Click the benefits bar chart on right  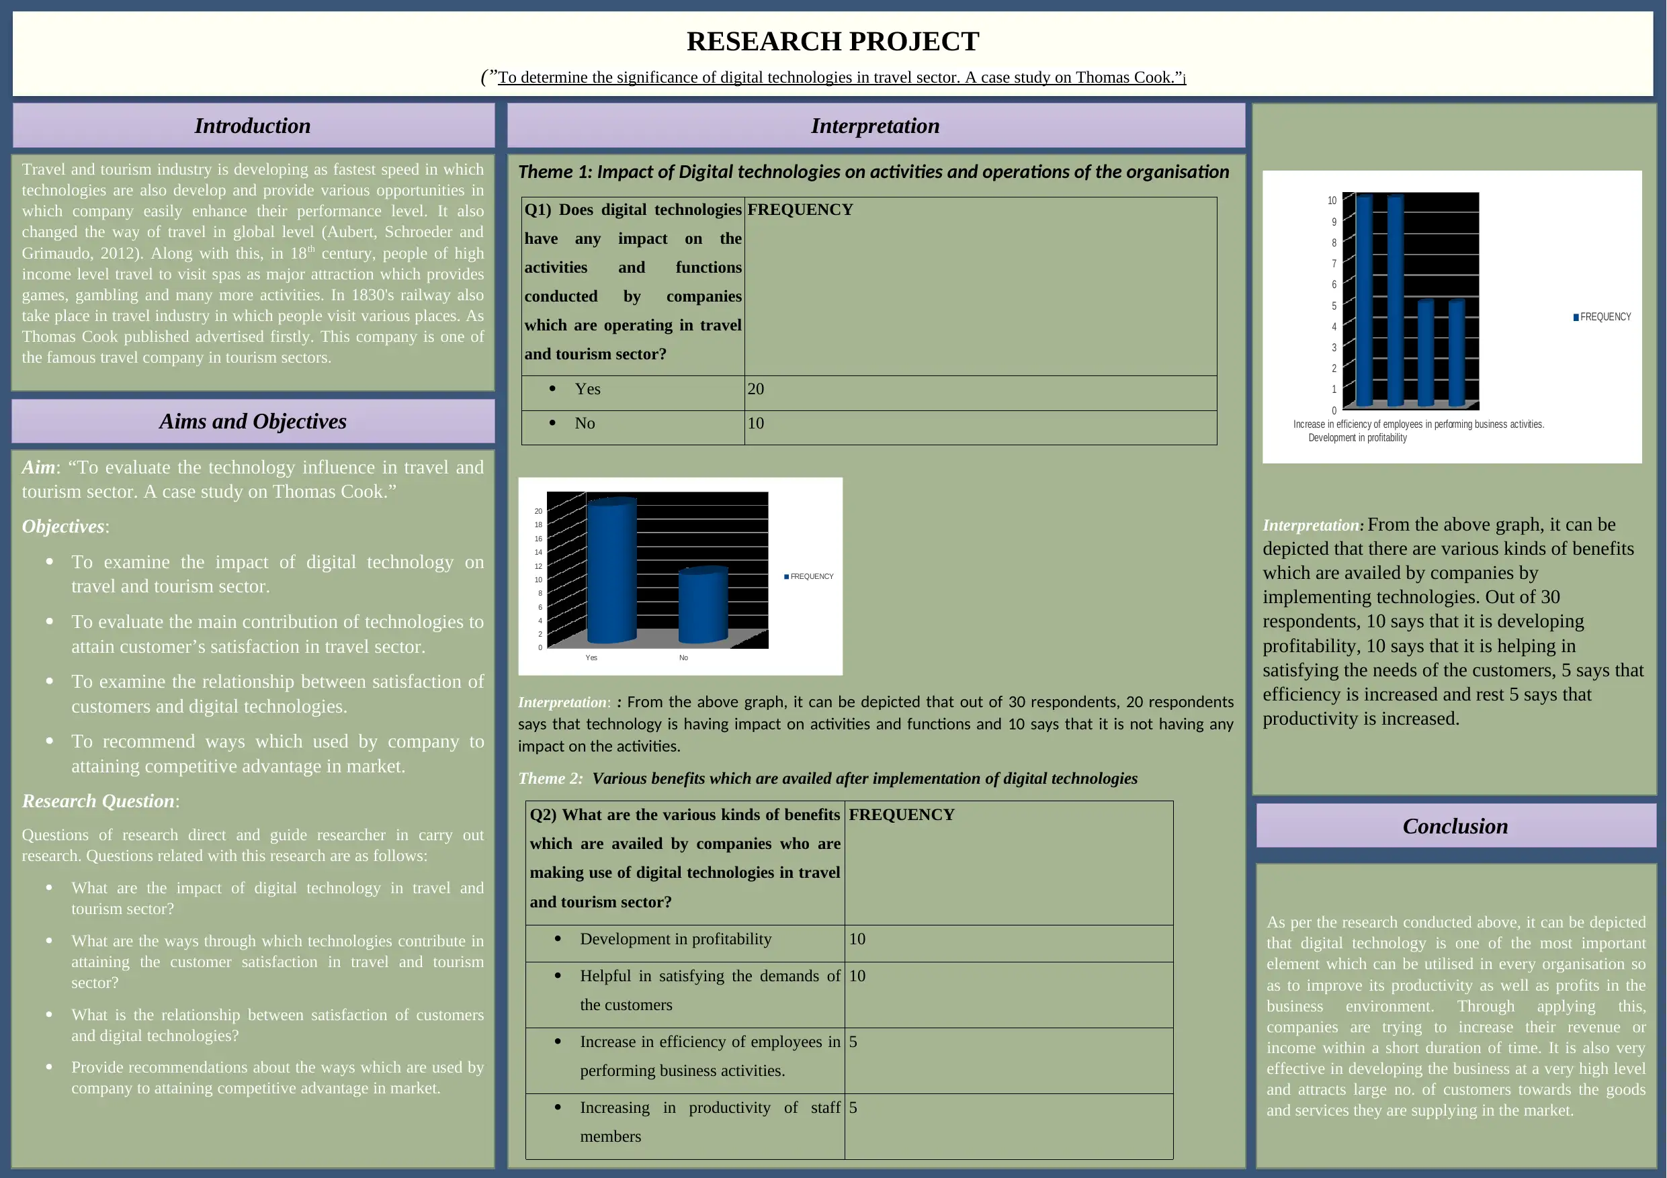coord(1452,317)
